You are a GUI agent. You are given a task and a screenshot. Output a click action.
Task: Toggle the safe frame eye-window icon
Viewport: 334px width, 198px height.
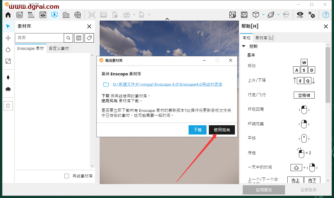[43, 15]
